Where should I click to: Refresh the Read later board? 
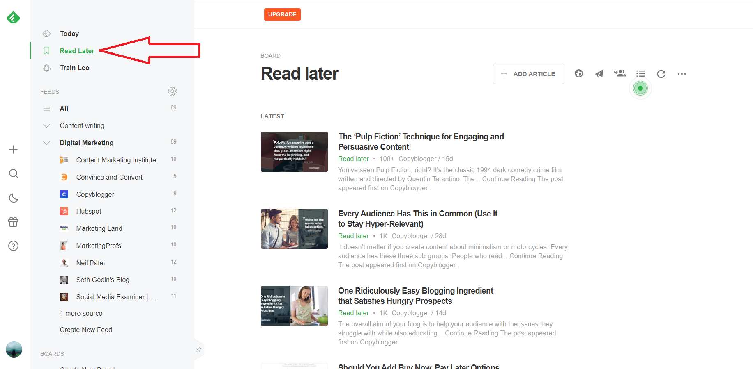point(661,74)
